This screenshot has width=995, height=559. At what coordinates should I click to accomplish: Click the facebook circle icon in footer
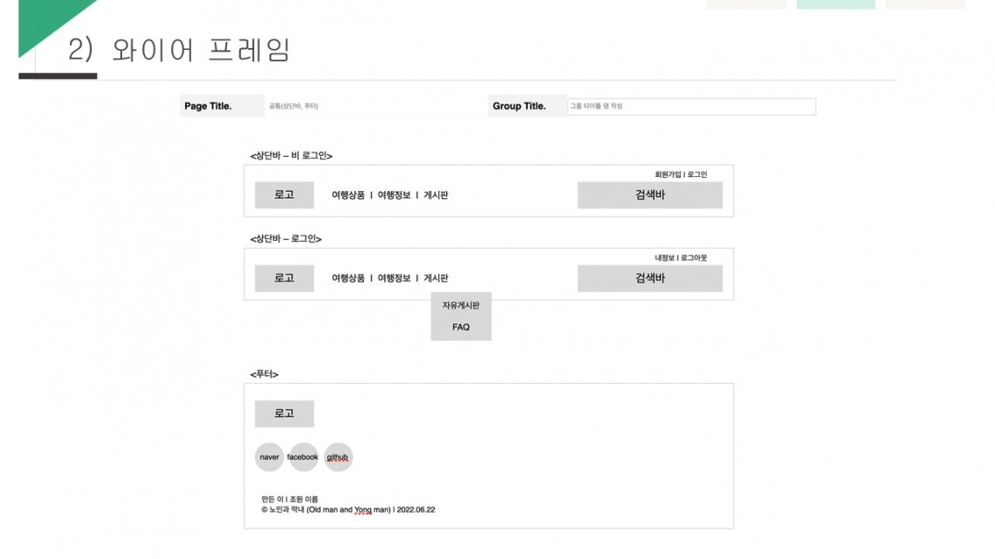[304, 457]
